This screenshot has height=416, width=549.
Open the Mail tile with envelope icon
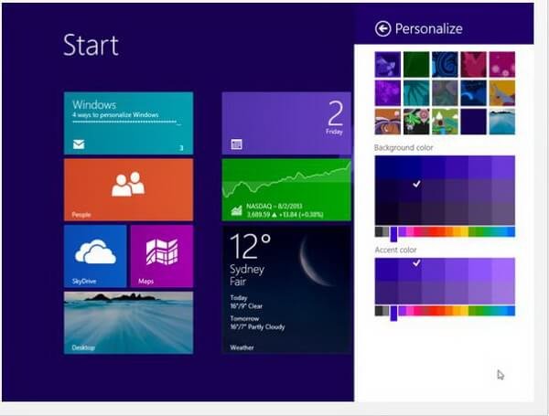tap(128, 123)
